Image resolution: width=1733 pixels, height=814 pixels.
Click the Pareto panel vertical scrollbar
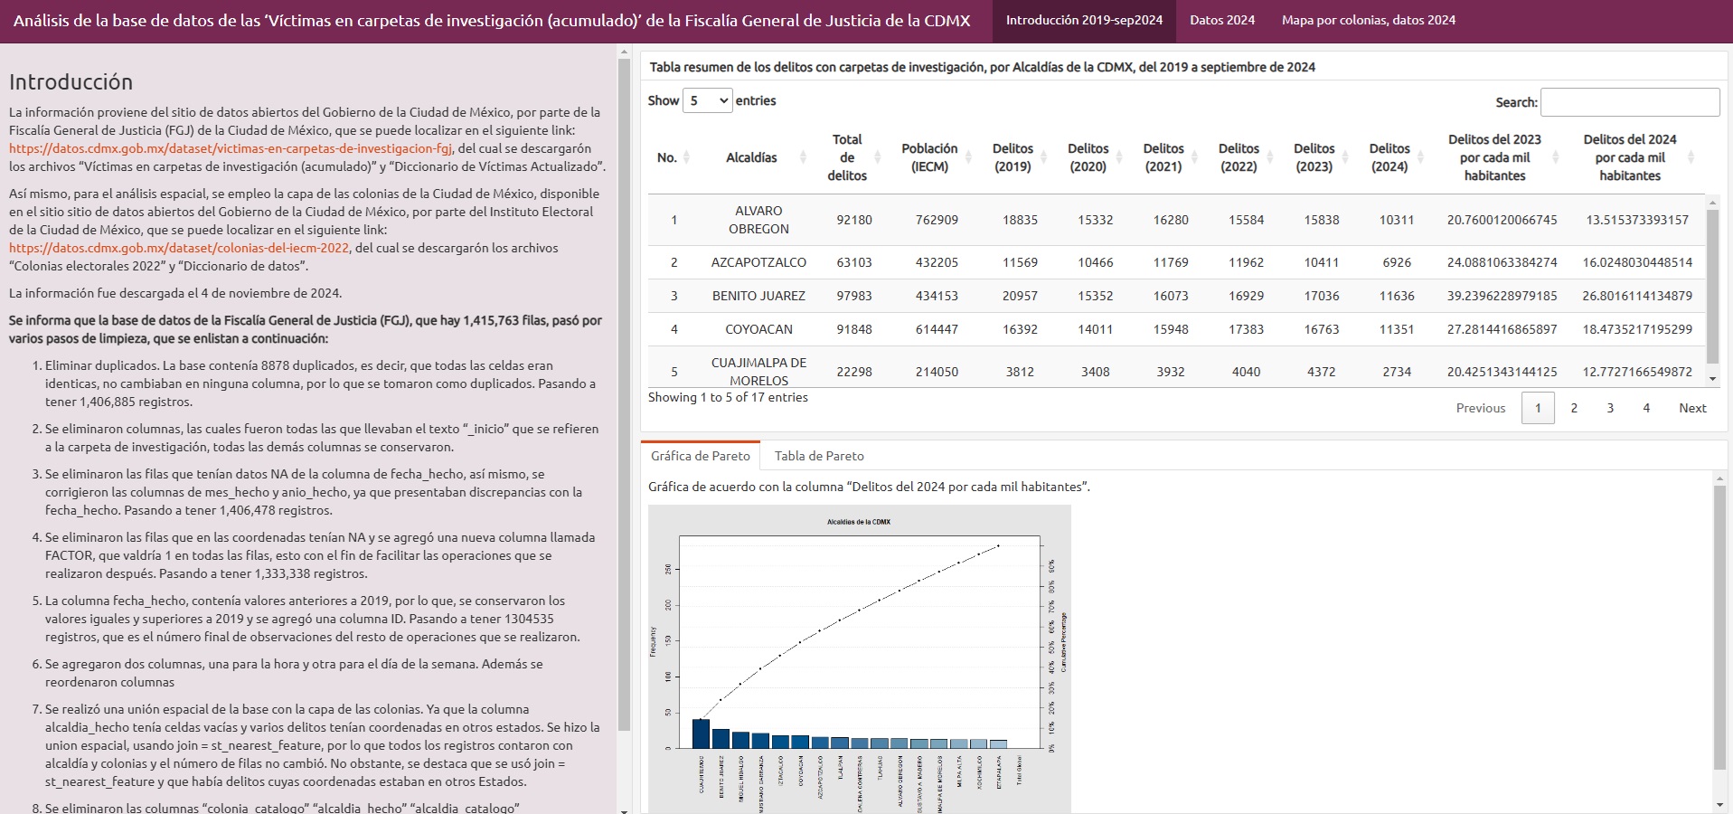click(x=1719, y=628)
